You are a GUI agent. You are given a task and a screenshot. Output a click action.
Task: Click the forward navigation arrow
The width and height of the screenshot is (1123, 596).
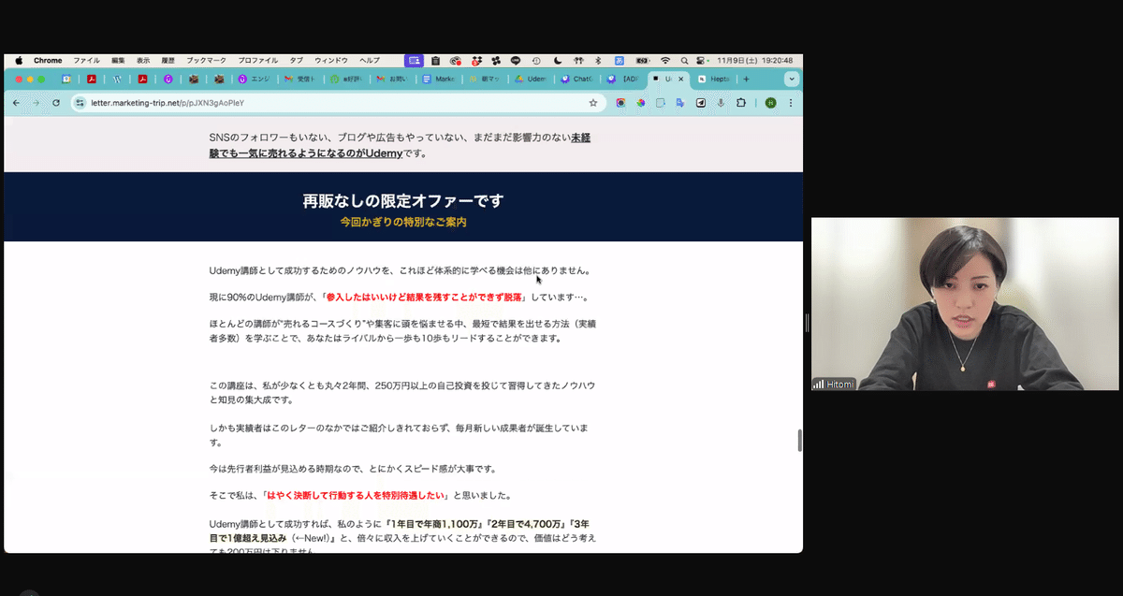tap(36, 103)
